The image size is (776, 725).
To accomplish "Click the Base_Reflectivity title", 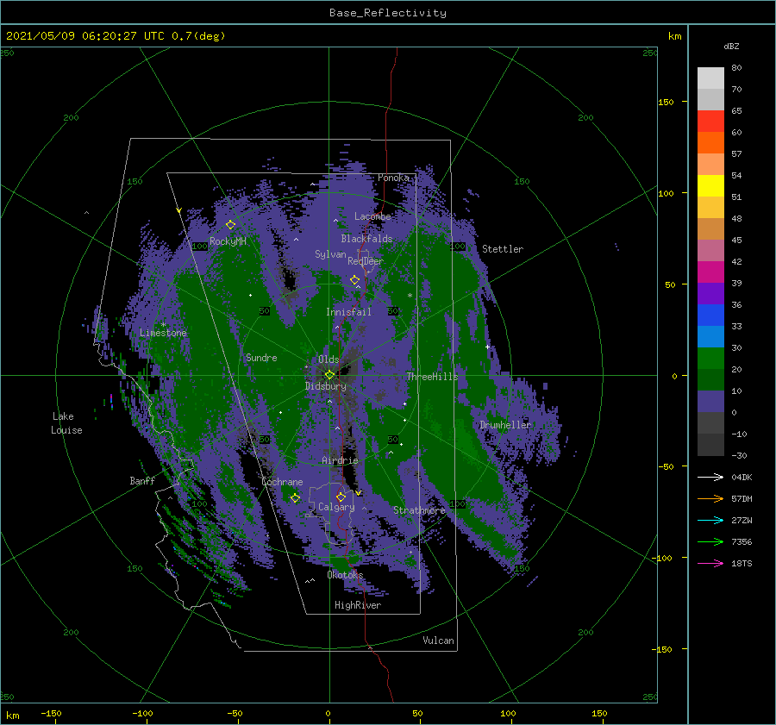I will 388,13.
